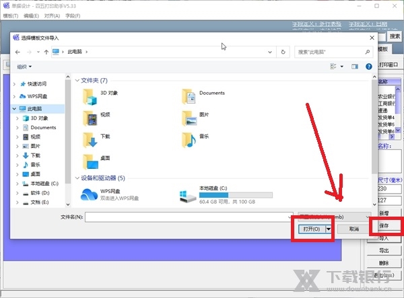Click 此电脑 in the address bar
The image size is (404, 298).
[x=75, y=52]
